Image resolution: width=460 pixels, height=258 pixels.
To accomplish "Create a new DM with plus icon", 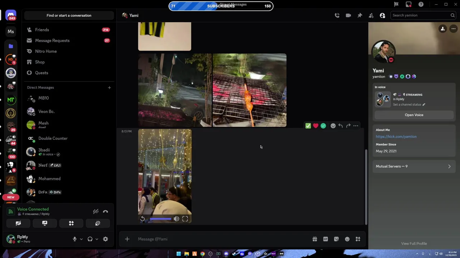I will pyautogui.click(x=109, y=87).
